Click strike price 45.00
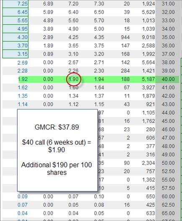Screen dimensions: 182x221 click(x=168, y=121)
